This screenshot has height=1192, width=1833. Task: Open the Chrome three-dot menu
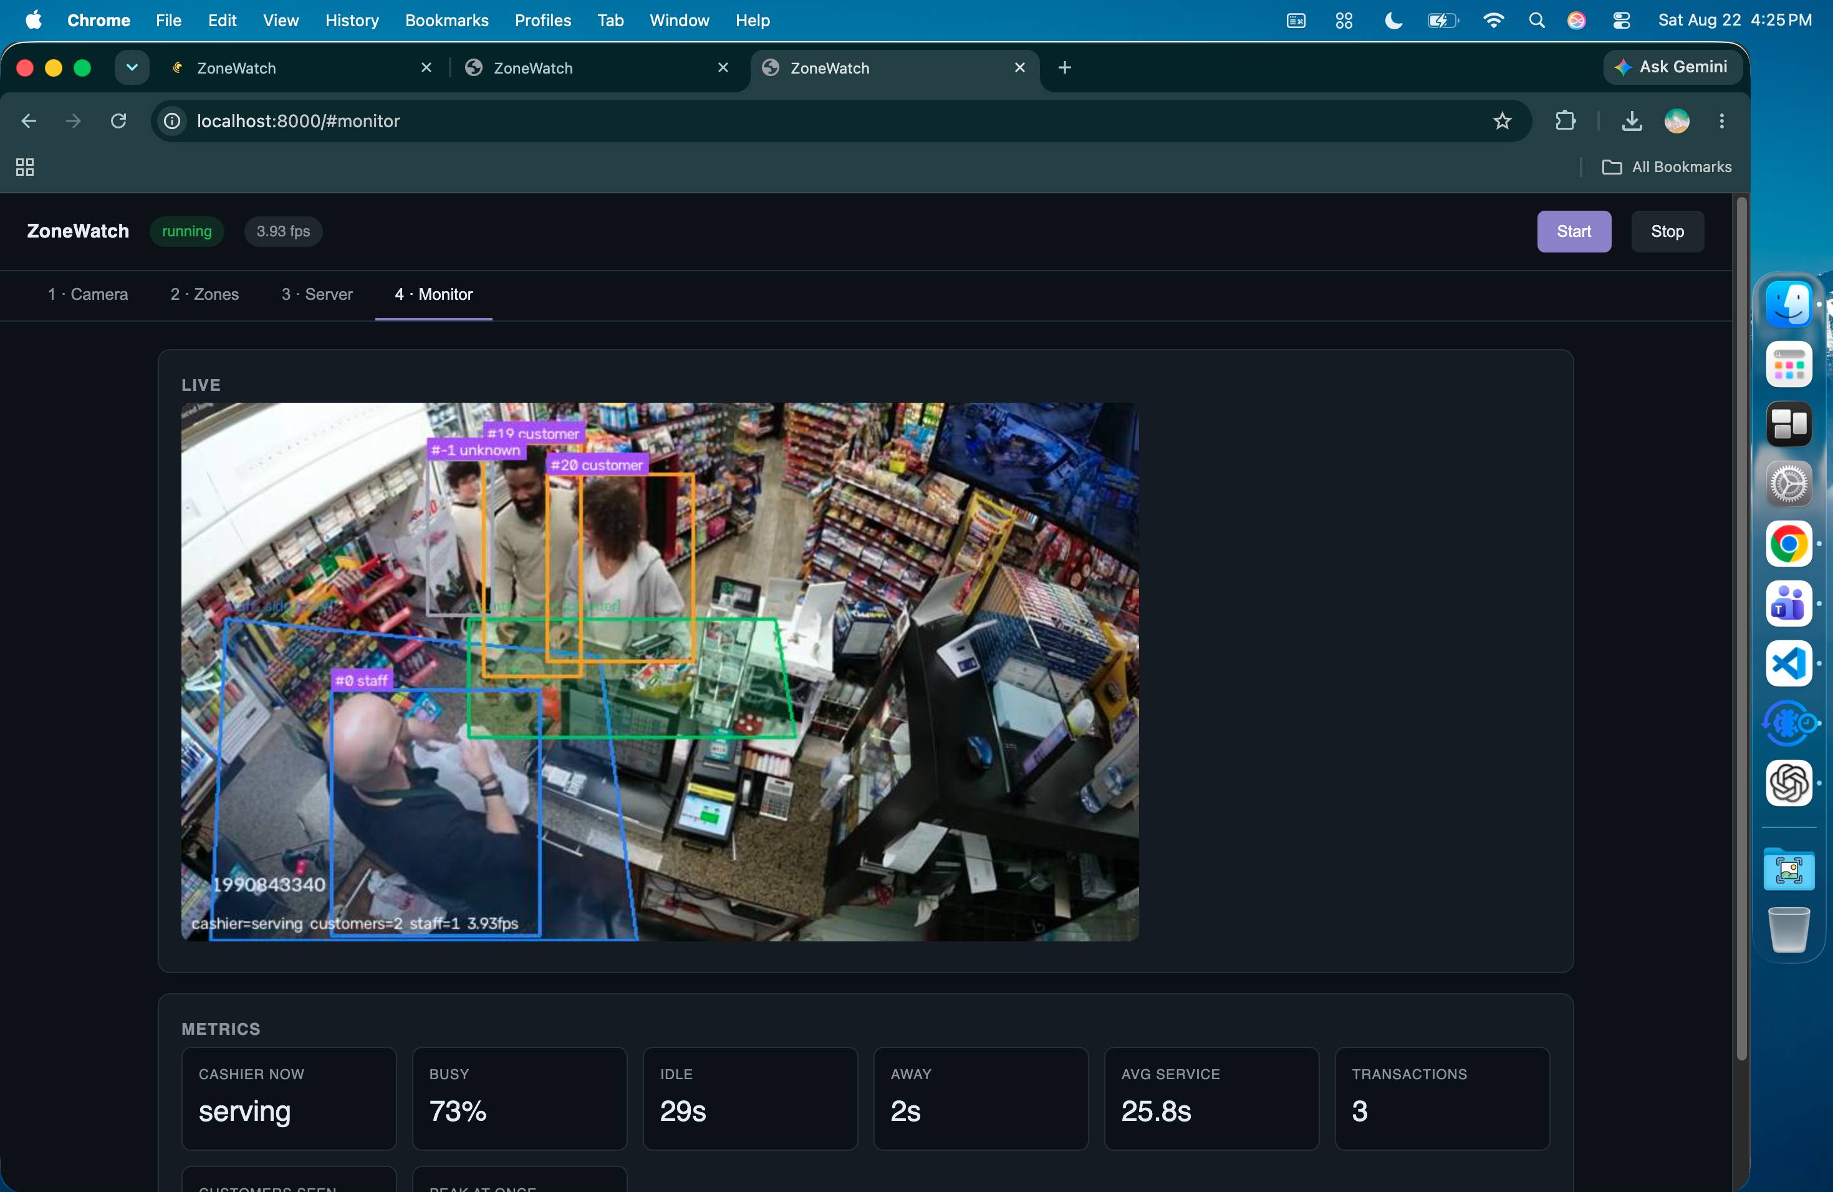pos(1721,121)
